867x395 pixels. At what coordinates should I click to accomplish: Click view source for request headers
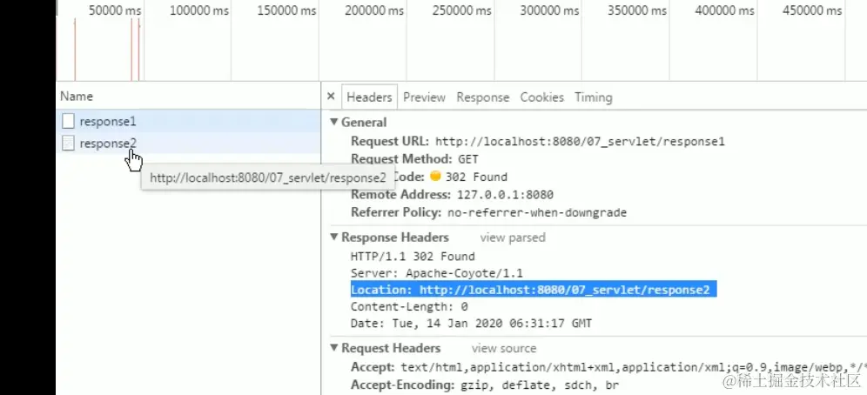[504, 348]
